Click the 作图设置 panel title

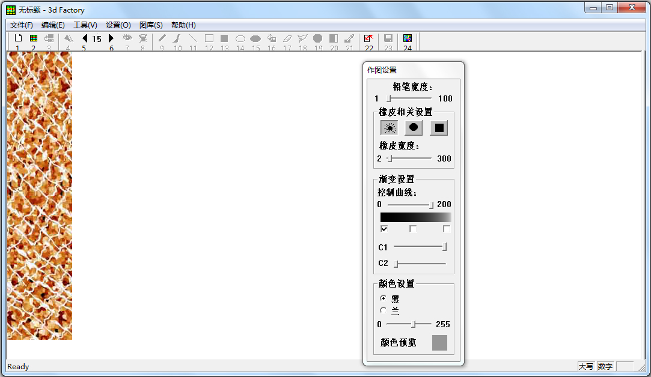click(x=382, y=70)
